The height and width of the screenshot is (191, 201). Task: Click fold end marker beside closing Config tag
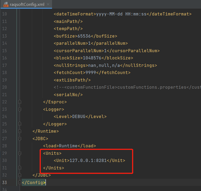coord(20,182)
